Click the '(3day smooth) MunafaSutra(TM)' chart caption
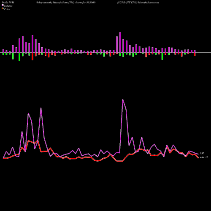Image resolution: width=211 pixels, height=211 pixels. (x=55, y=3)
